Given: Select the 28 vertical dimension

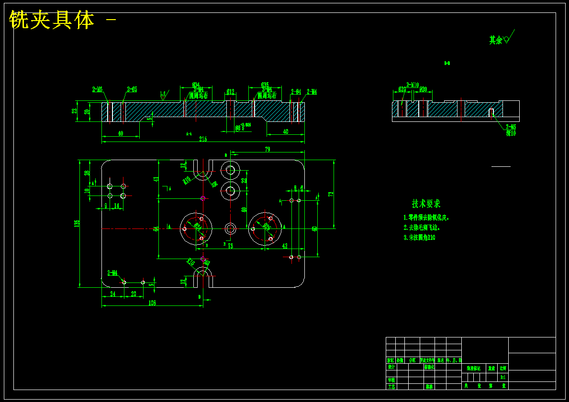Looking at the screenshot, I should [x=87, y=173].
